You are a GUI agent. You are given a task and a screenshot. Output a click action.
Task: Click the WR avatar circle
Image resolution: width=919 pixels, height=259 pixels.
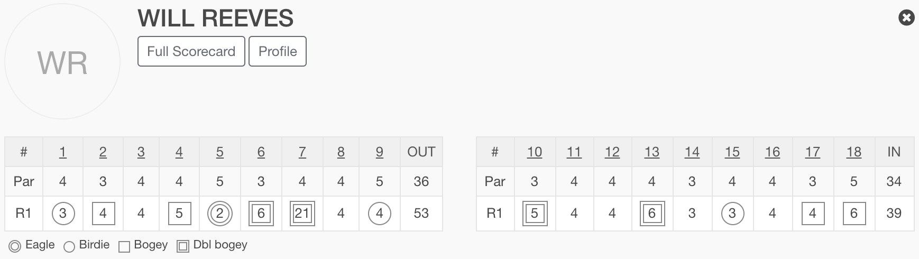pyautogui.click(x=62, y=62)
